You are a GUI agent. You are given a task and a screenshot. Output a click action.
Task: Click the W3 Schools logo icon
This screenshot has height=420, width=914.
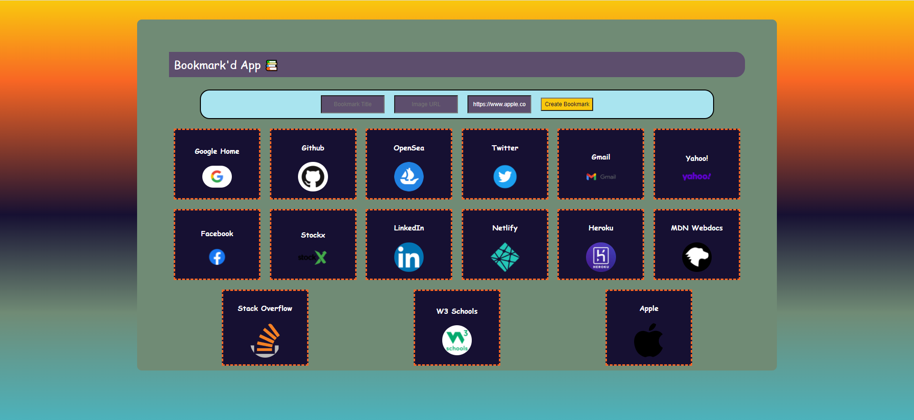coord(457,340)
